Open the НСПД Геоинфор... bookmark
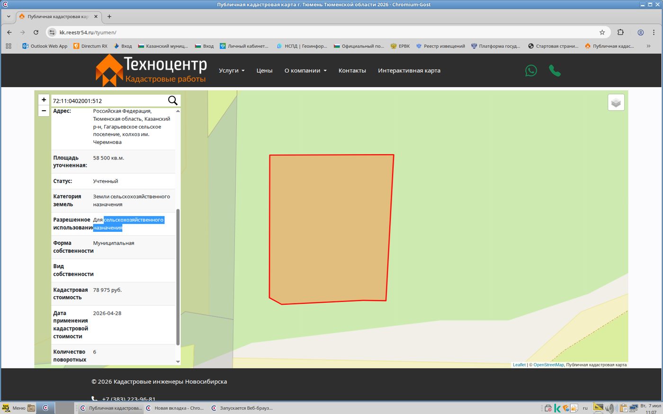The image size is (663, 414). pyautogui.click(x=302, y=46)
